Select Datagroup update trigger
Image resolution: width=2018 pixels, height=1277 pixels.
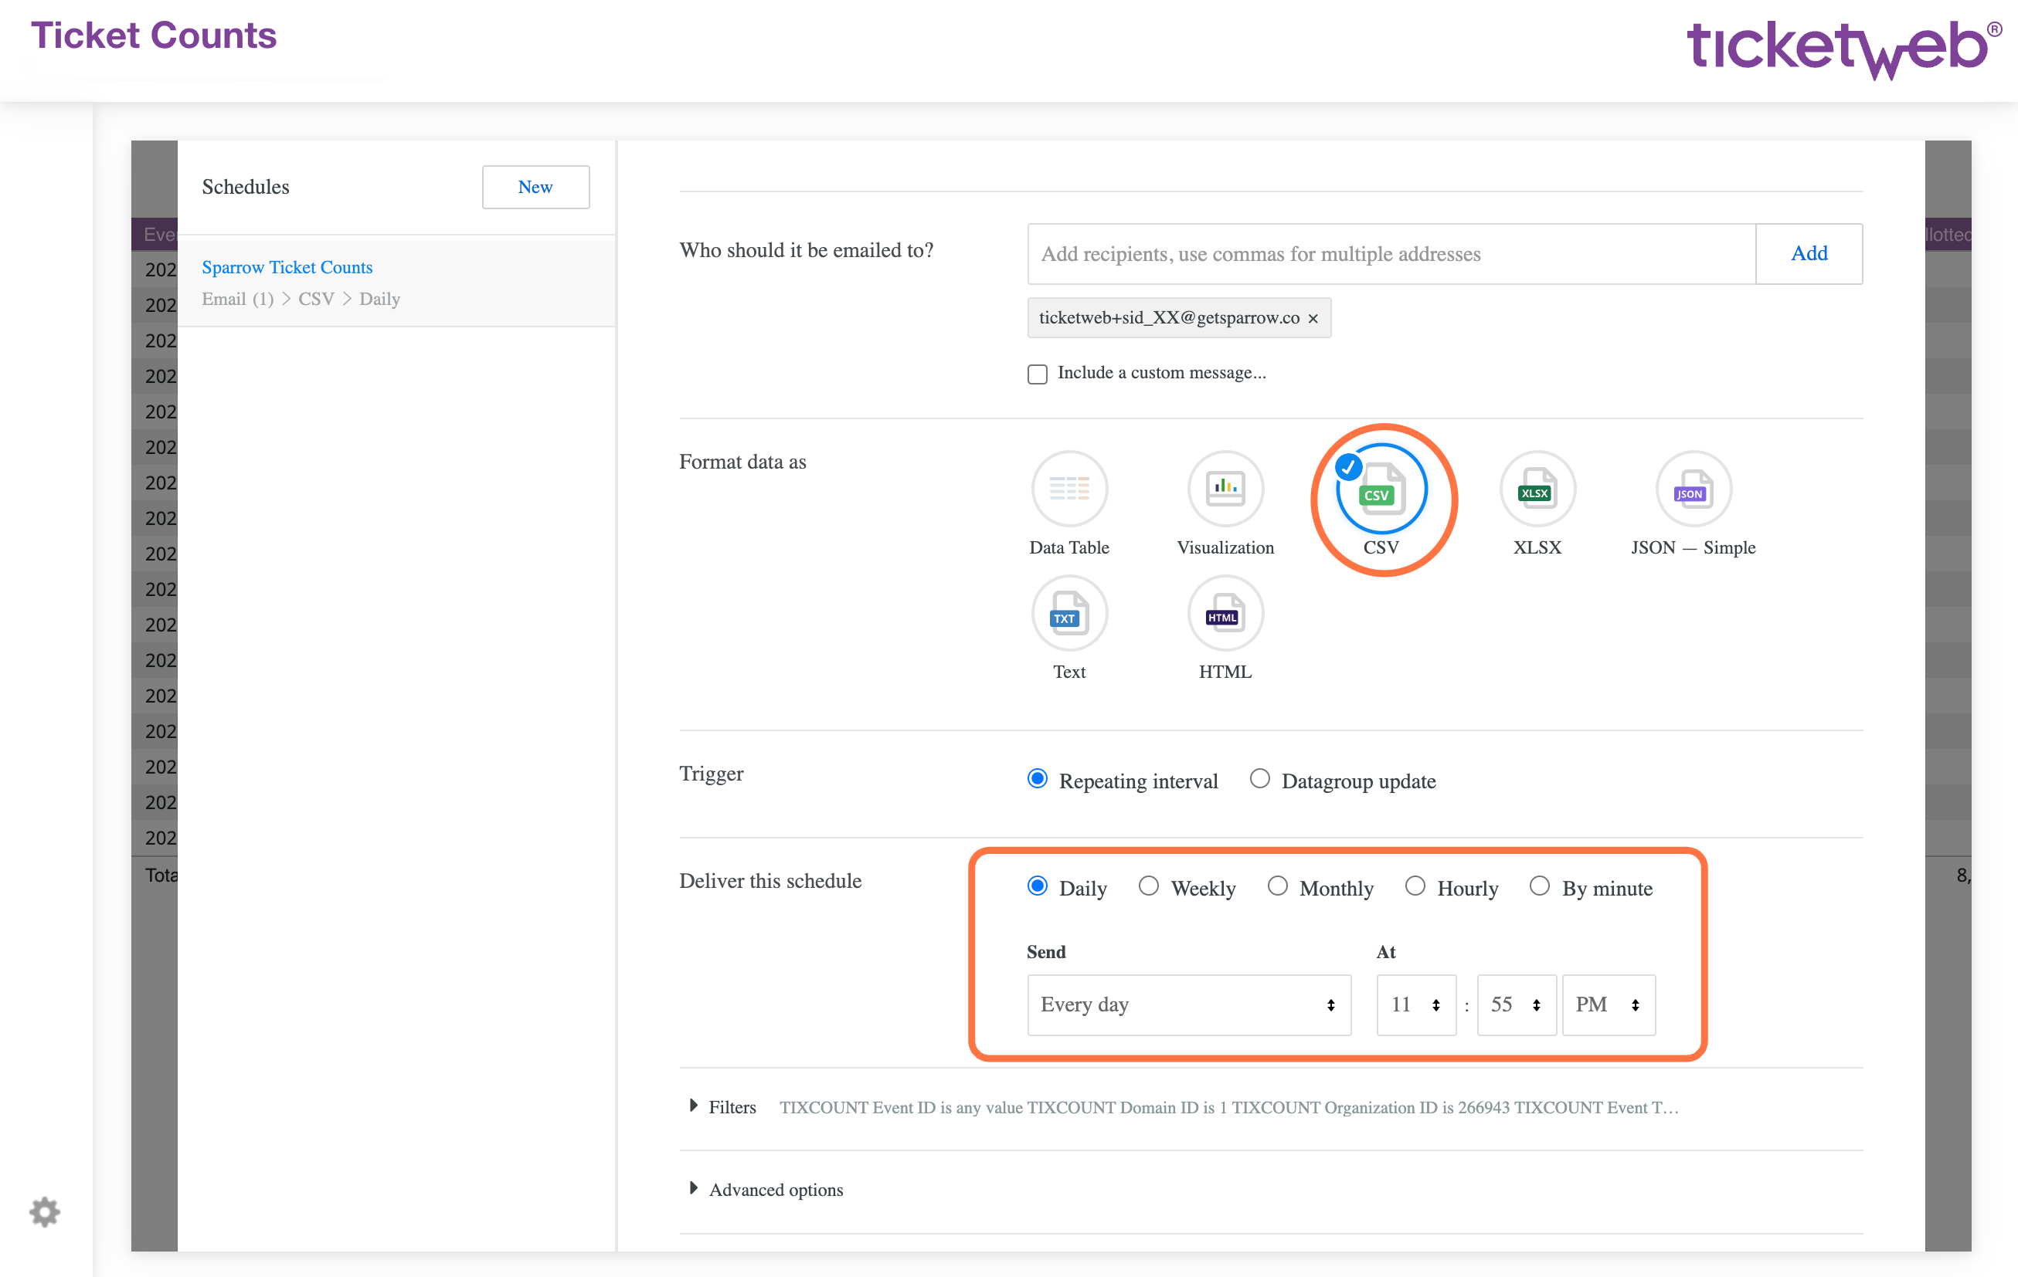pyautogui.click(x=1259, y=779)
